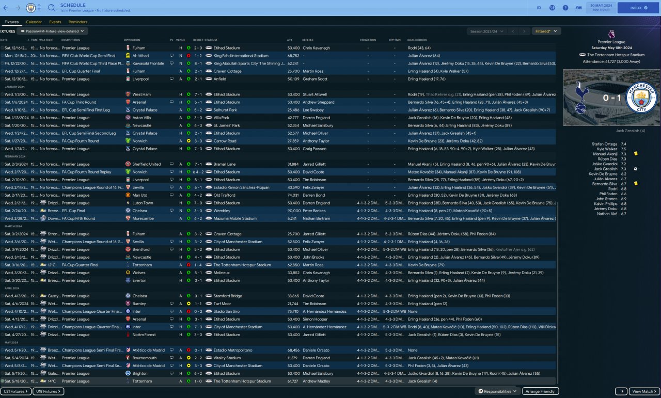Click the Morecambe club badge

pyautogui.click(x=128, y=218)
